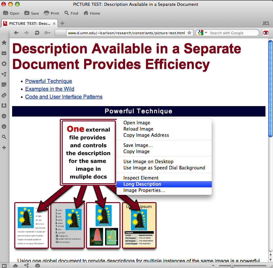Open the Downloads panel in sidebar
Viewport: 273px width, 268px height.
[x=4, y=105]
